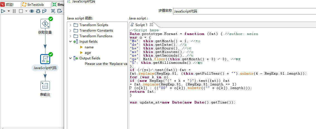The width and height of the screenshot is (316, 129).
Task: Open the run options dropdown arrow
Action: pos(9,11)
